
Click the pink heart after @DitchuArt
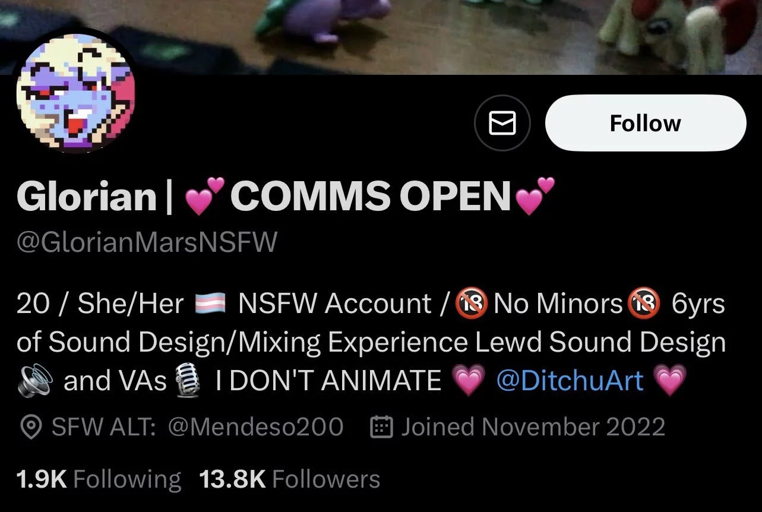(669, 380)
